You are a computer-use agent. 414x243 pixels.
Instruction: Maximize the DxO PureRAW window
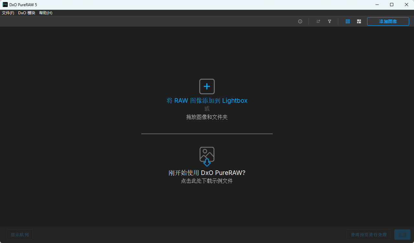coord(392,5)
